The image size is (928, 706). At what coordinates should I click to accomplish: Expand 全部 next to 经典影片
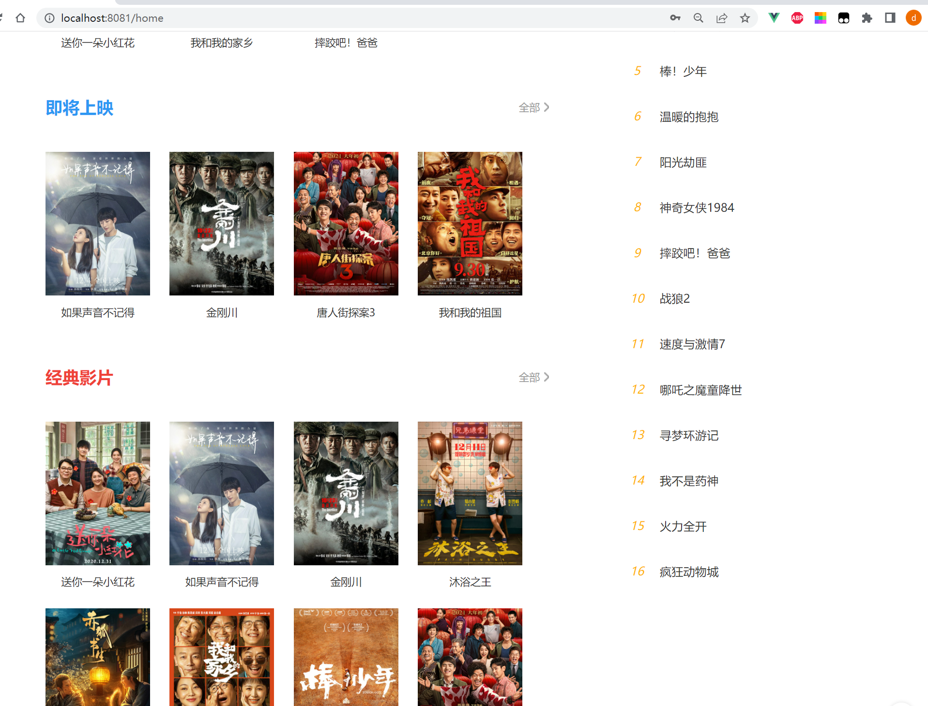534,377
